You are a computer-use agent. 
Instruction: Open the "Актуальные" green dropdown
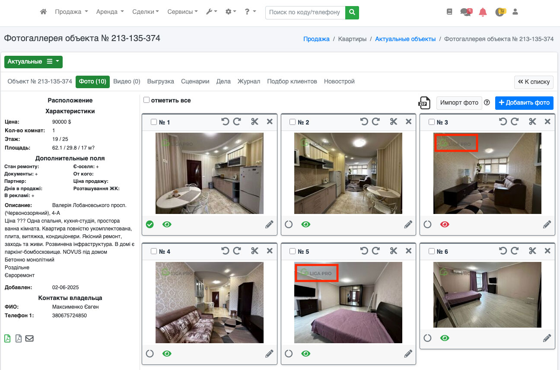(33, 62)
